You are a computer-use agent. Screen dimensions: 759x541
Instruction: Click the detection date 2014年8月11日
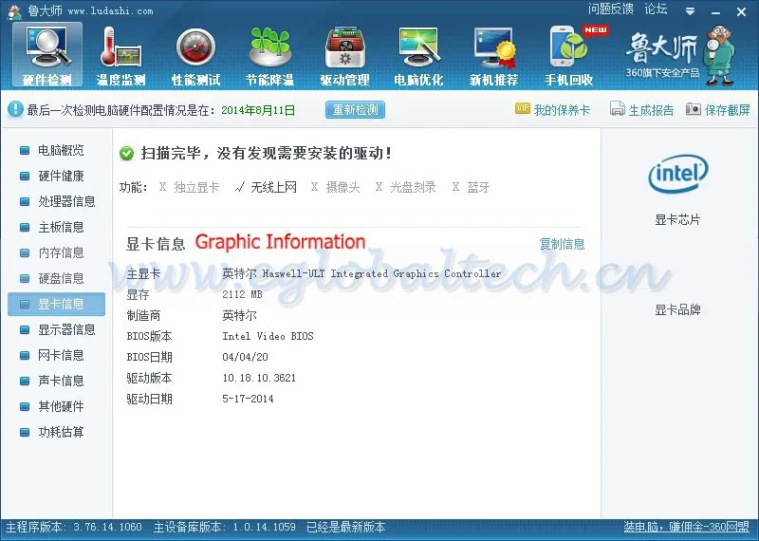(x=258, y=110)
